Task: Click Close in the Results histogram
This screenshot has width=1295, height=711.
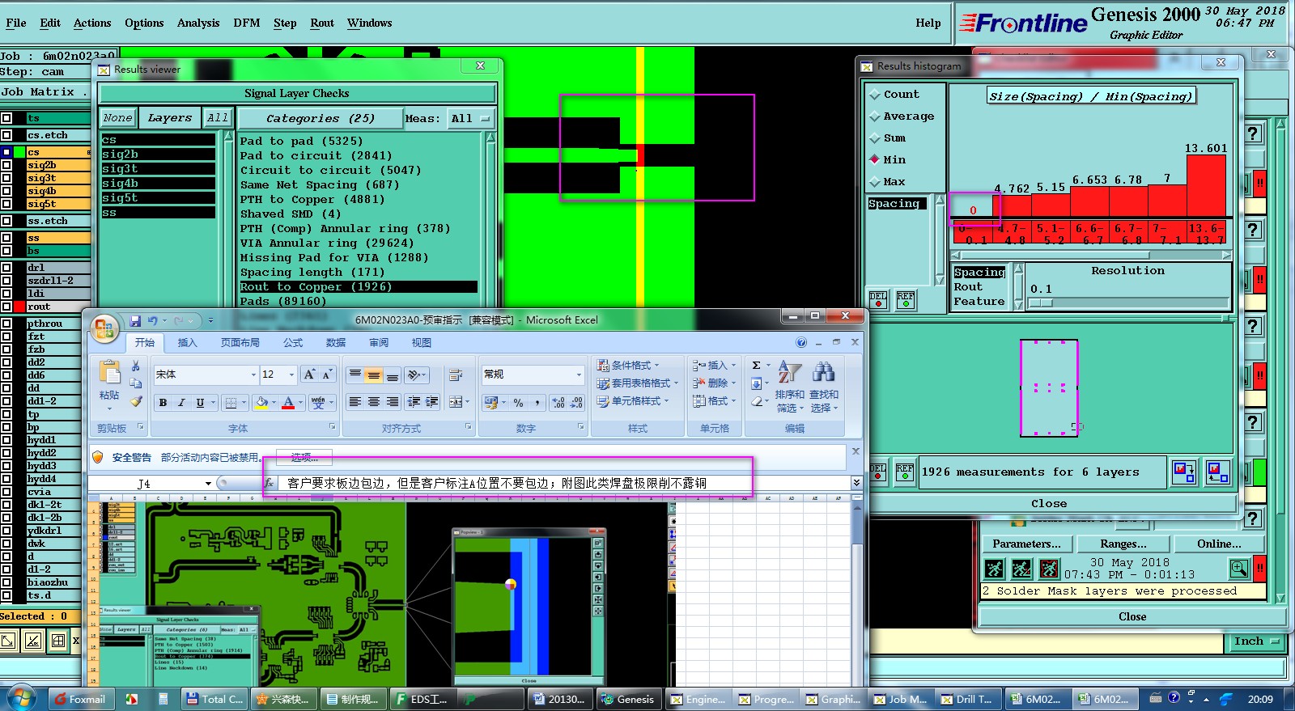Action: (x=1049, y=503)
